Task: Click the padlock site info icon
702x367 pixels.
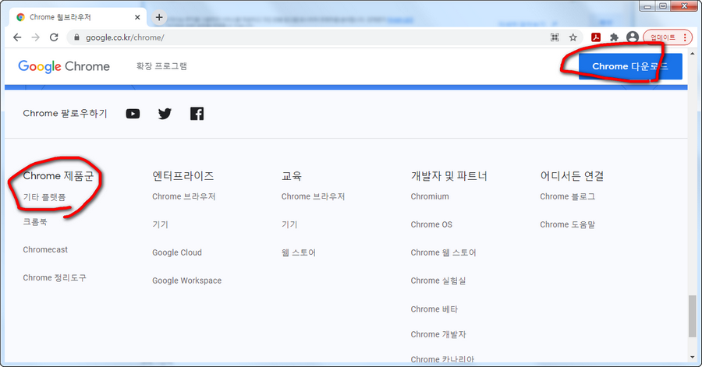Action: [x=76, y=37]
